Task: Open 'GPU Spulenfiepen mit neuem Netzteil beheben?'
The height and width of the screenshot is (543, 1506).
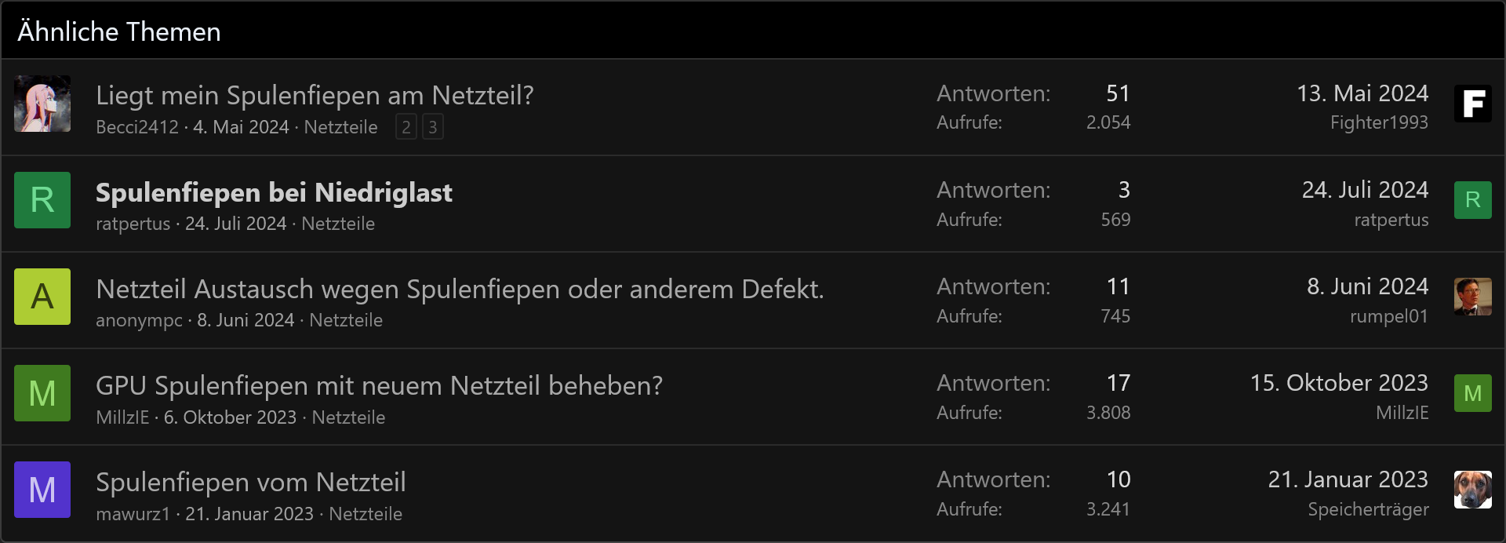Action: pos(379,386)
